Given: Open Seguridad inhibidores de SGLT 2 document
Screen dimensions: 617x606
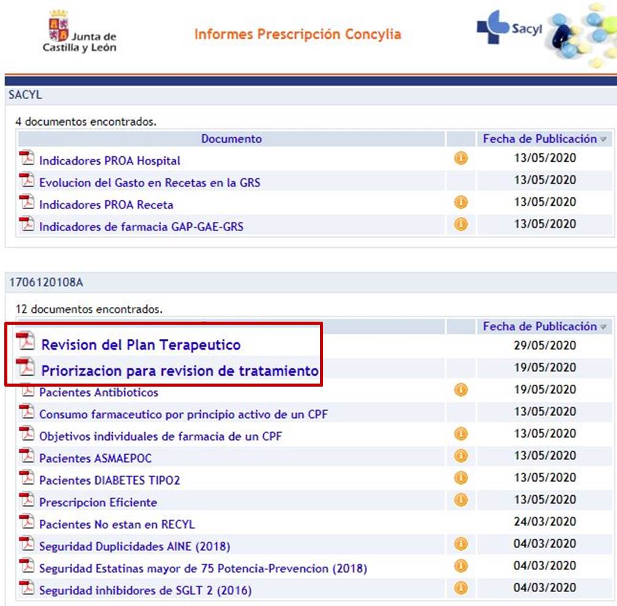Looking at the screenshot, I should click(145, 591).
